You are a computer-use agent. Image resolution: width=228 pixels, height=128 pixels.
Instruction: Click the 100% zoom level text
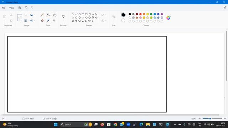tap(193, 118)
